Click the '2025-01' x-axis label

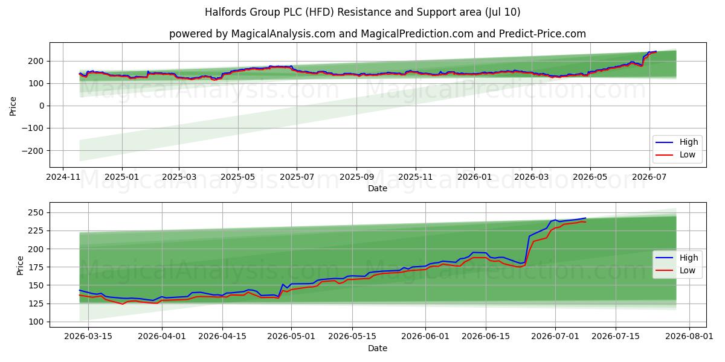pyautogui.click(x=122, y=178)
